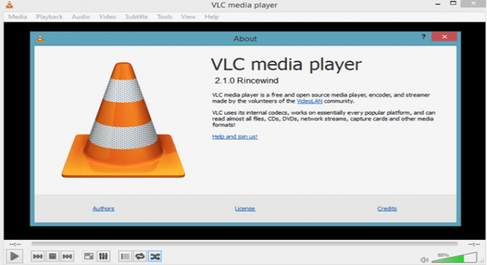
Task: Adjust the green volume slider
Action: point(454,258)
